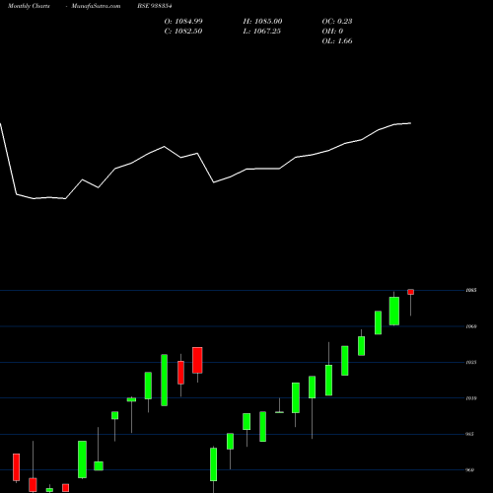Click the close value 'C: 1082.50'
The height and width of the screenshot is (493, 493).
point(183,32)
